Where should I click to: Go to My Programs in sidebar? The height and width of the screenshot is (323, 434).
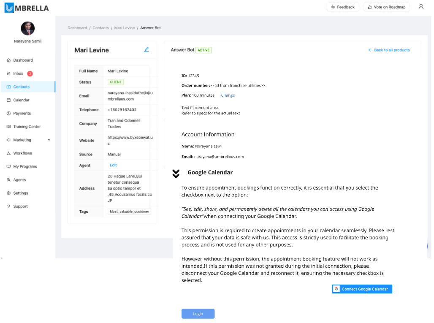(x=25, y=167)
